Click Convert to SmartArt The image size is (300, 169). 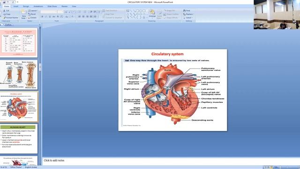click(112, 18)
